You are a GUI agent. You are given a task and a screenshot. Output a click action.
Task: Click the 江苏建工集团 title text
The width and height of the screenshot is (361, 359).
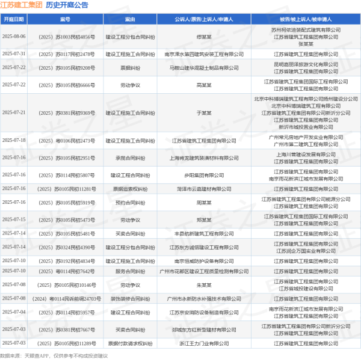(x=21, y=5)
